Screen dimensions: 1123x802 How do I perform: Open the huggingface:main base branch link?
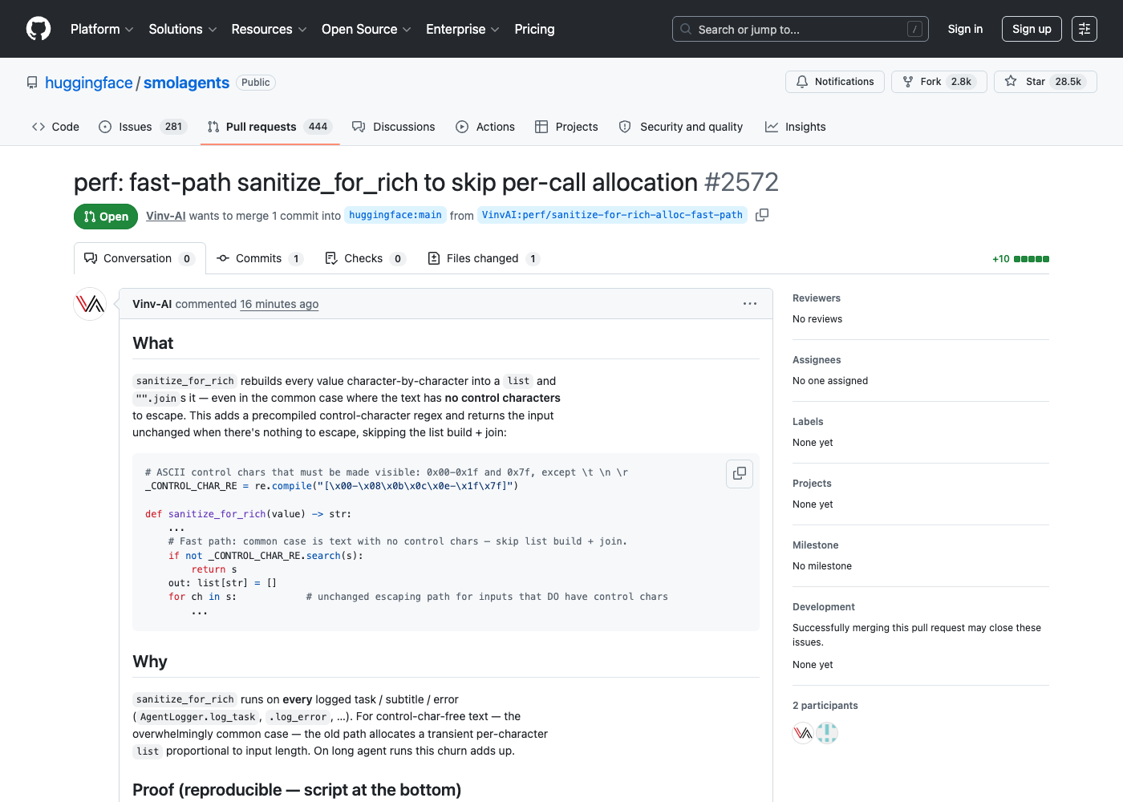point(395,215)
